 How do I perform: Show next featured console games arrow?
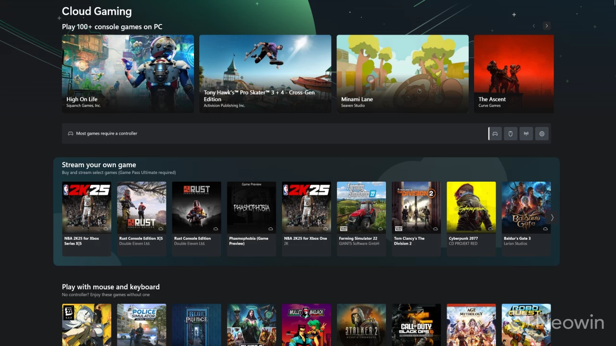pyautogui.click(x=546, y=26)
